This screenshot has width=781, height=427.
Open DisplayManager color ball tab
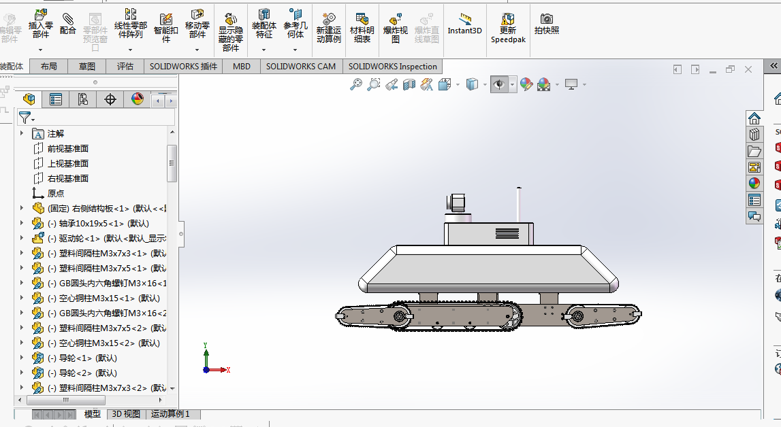tap(138, 99)
